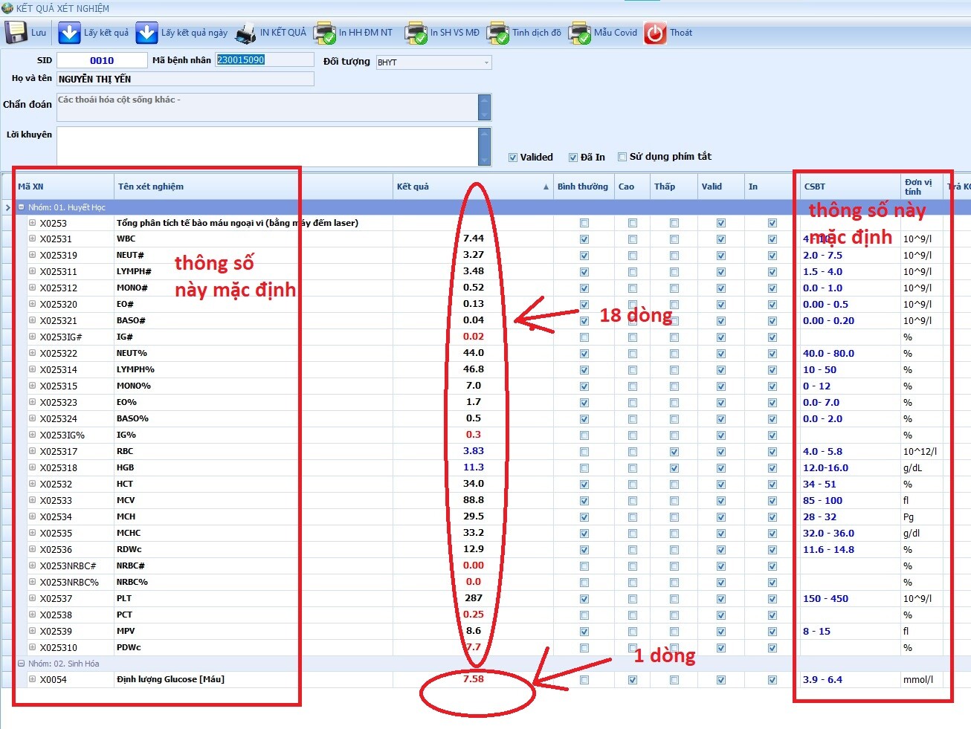Click the Lưu save icon

coord(16,33)
